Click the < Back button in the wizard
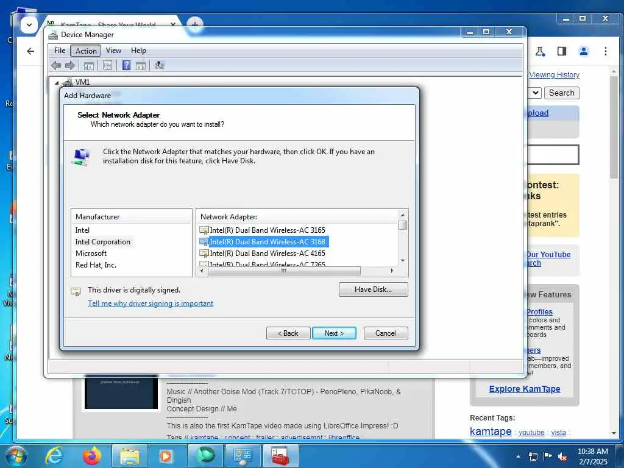 pos(288,333)
